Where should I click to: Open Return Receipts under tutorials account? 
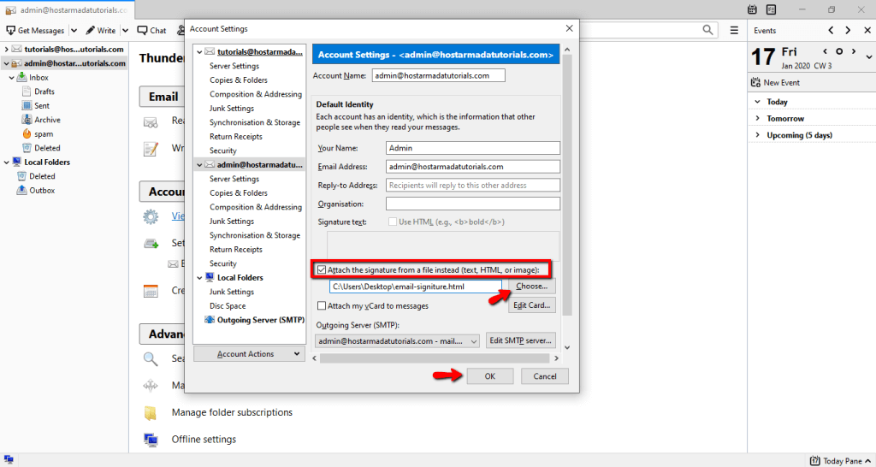click(x=236, y=136)
